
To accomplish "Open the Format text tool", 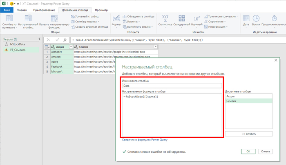I will 116,19.
